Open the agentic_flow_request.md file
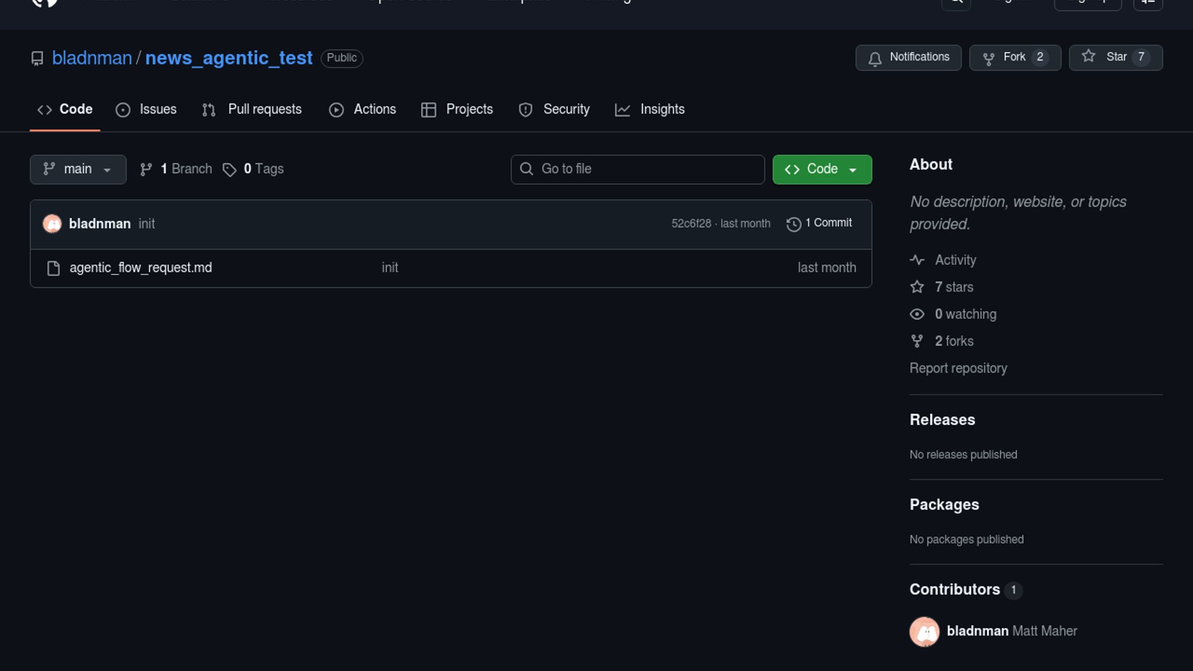Viewport: 1193px width, 671px height. (x=140, y=268)
